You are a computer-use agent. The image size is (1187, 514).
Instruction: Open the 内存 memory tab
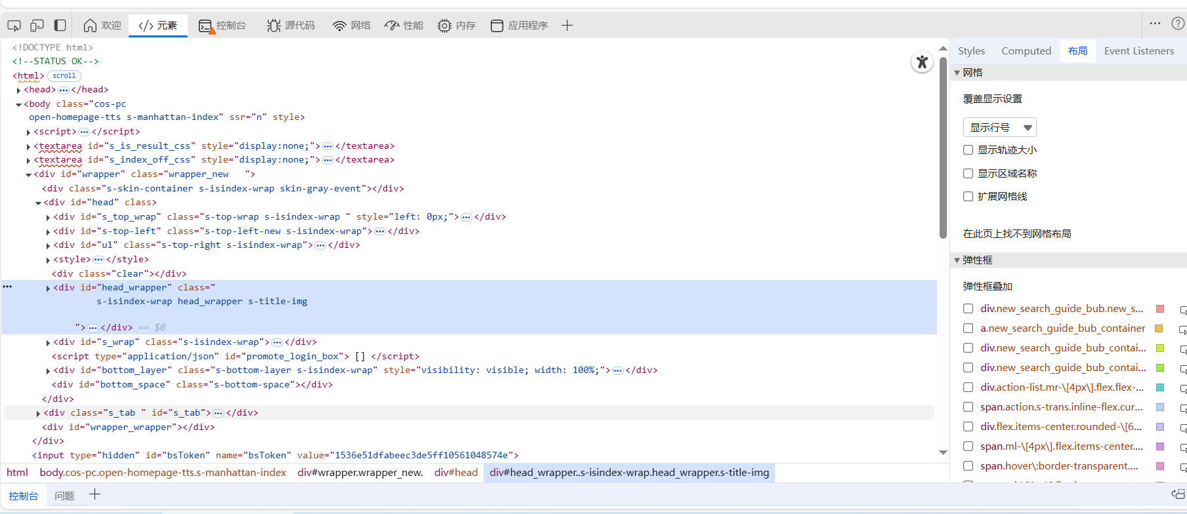tap(457, 26)
